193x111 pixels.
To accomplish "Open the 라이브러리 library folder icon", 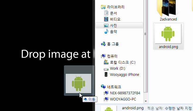I will pos(103,7).
